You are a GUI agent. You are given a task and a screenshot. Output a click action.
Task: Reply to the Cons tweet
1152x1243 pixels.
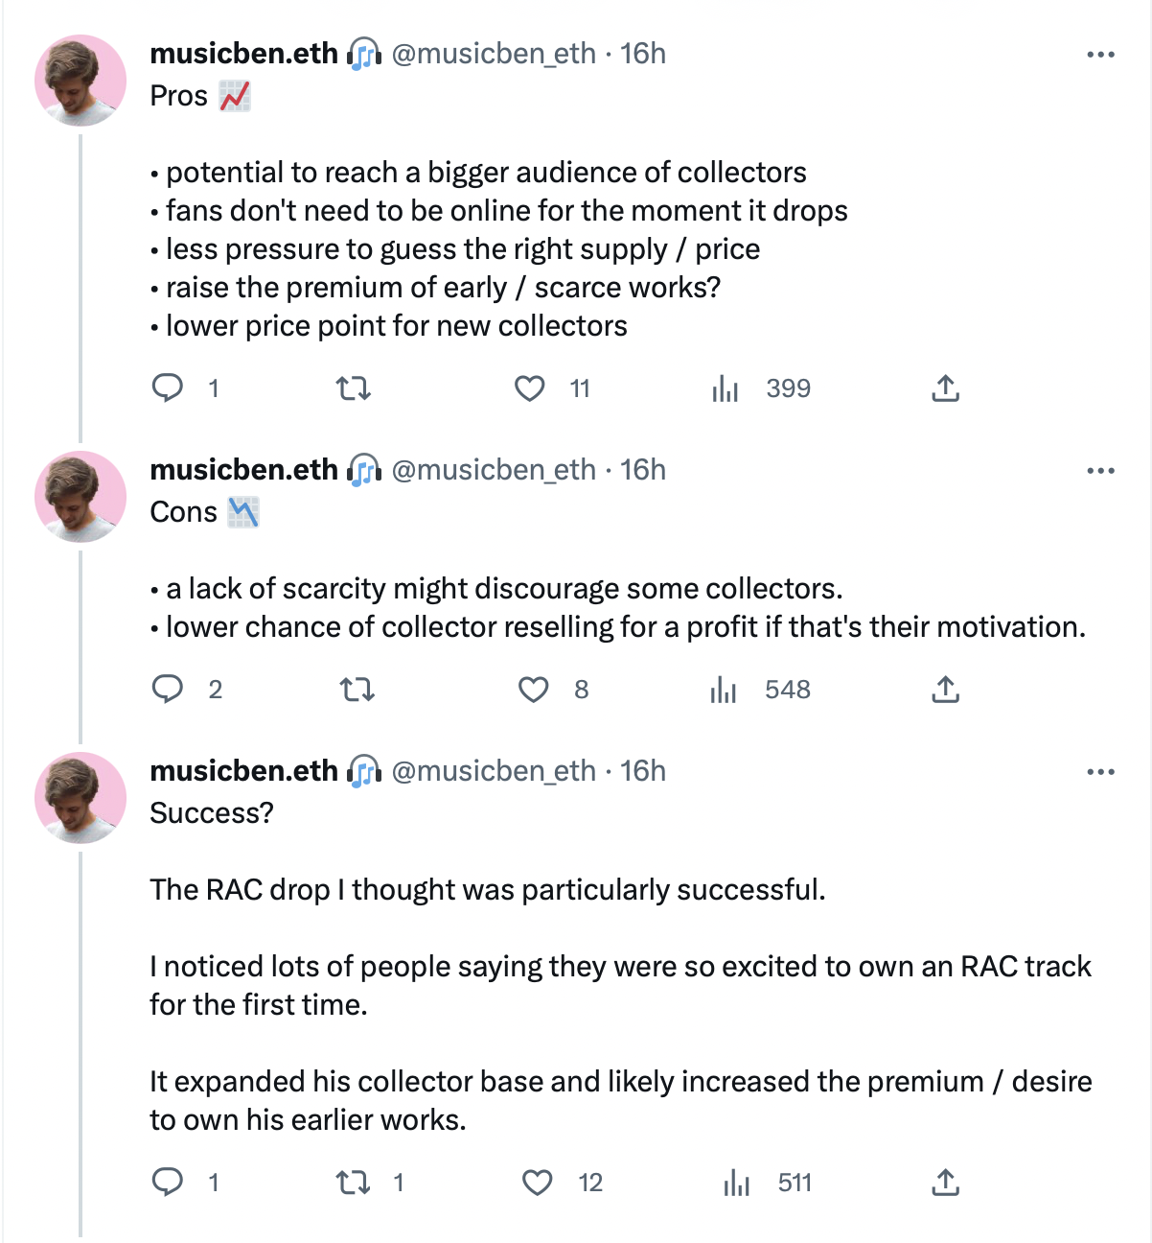(x=169, y=689)
